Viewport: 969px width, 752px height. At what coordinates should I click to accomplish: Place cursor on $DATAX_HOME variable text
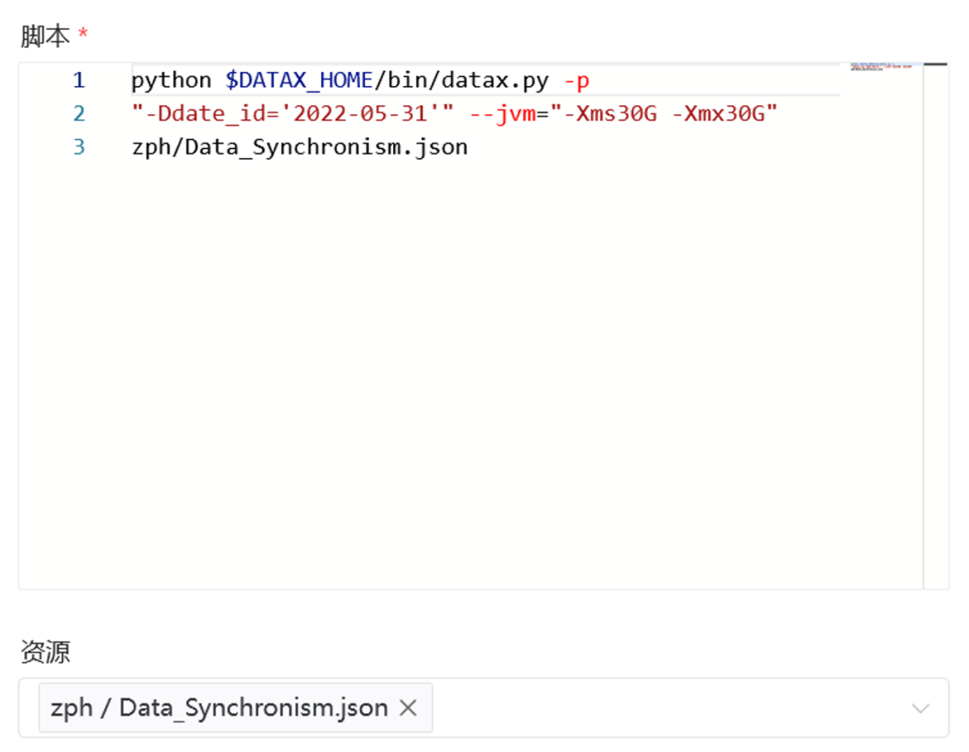(x=299, y=81)
